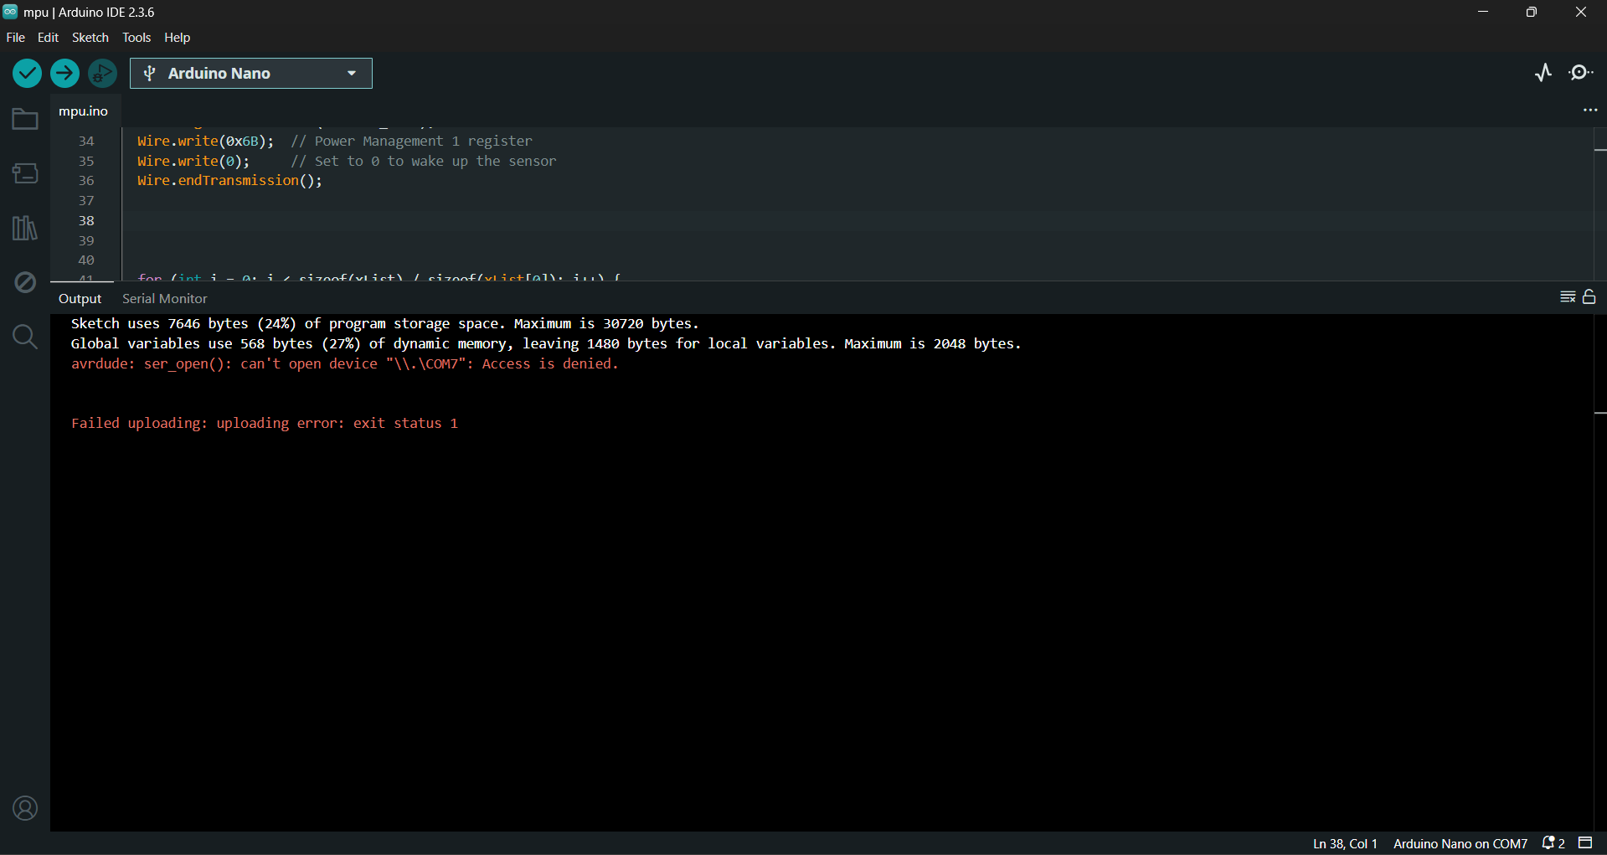This screenshot has width=1607, height=855.
Task: Open the Boards Manager sidebar icon
Action: (x=24, y=173)
